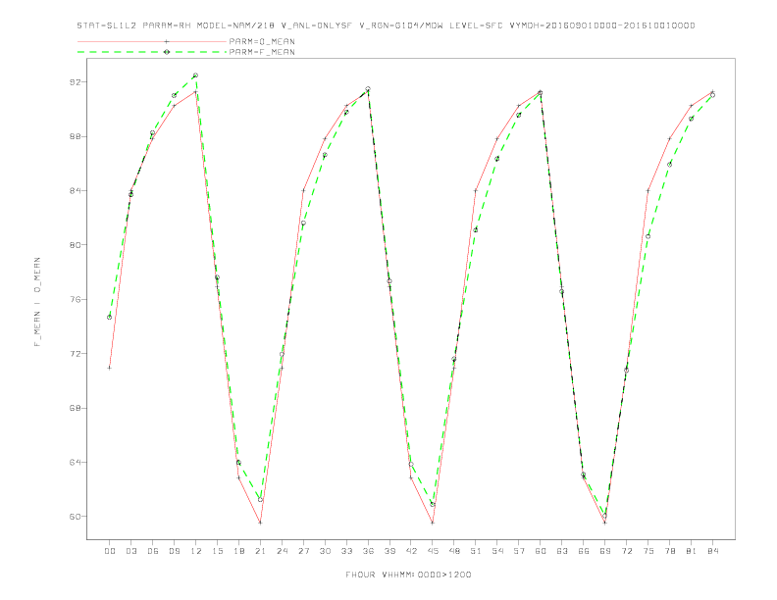Click the green dashed legend line sample
The width and height of the screenshot is (777, 600).
tap(152, 52)
